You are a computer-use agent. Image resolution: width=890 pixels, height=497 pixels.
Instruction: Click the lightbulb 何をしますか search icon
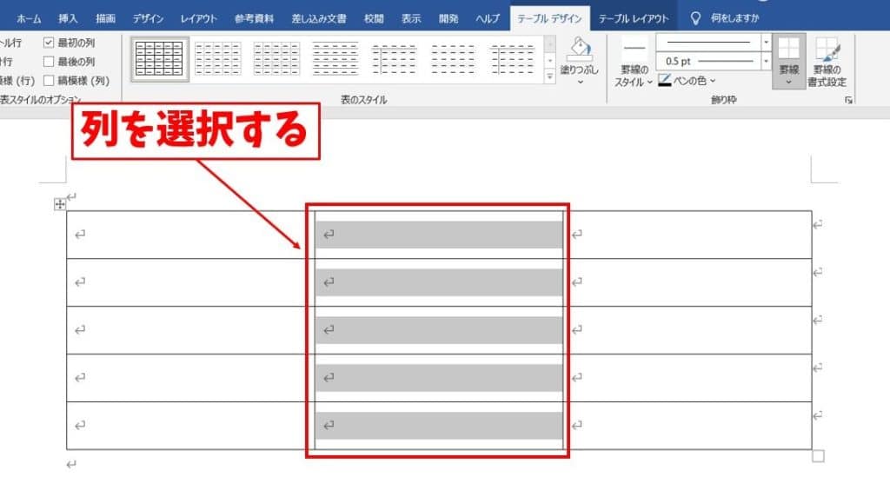tap(695, 18)
